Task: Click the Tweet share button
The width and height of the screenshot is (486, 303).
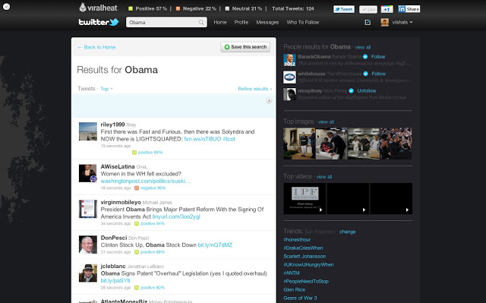Action: 344,9
